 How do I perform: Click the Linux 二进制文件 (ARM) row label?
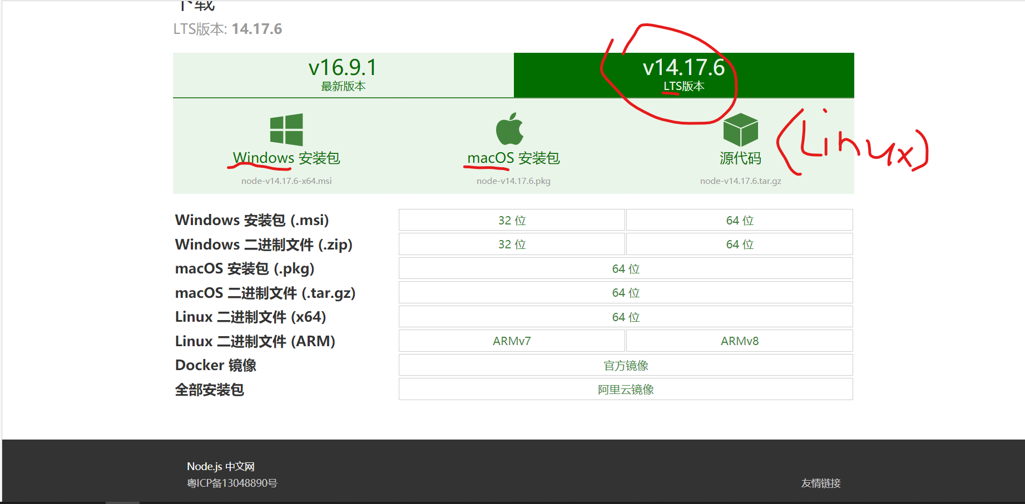tap(255, 341)
